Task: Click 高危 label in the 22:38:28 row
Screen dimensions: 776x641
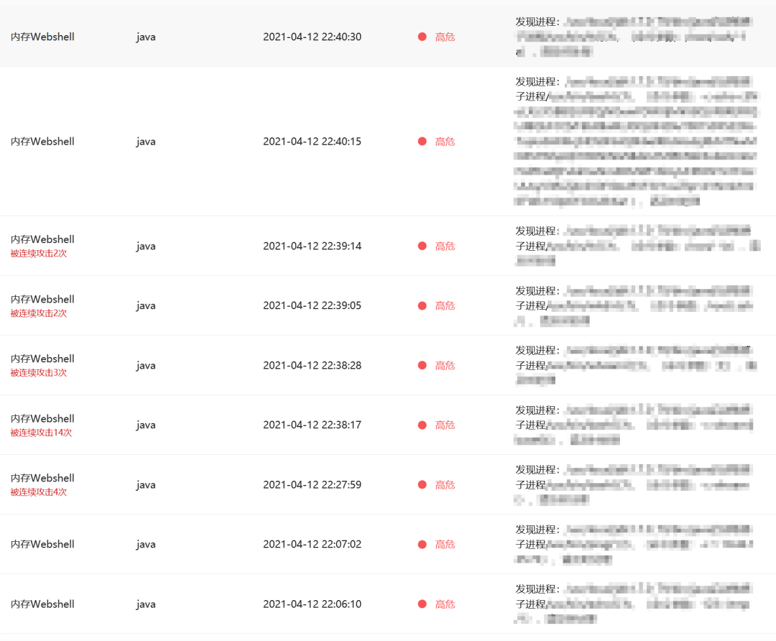Action: [445, 365]
